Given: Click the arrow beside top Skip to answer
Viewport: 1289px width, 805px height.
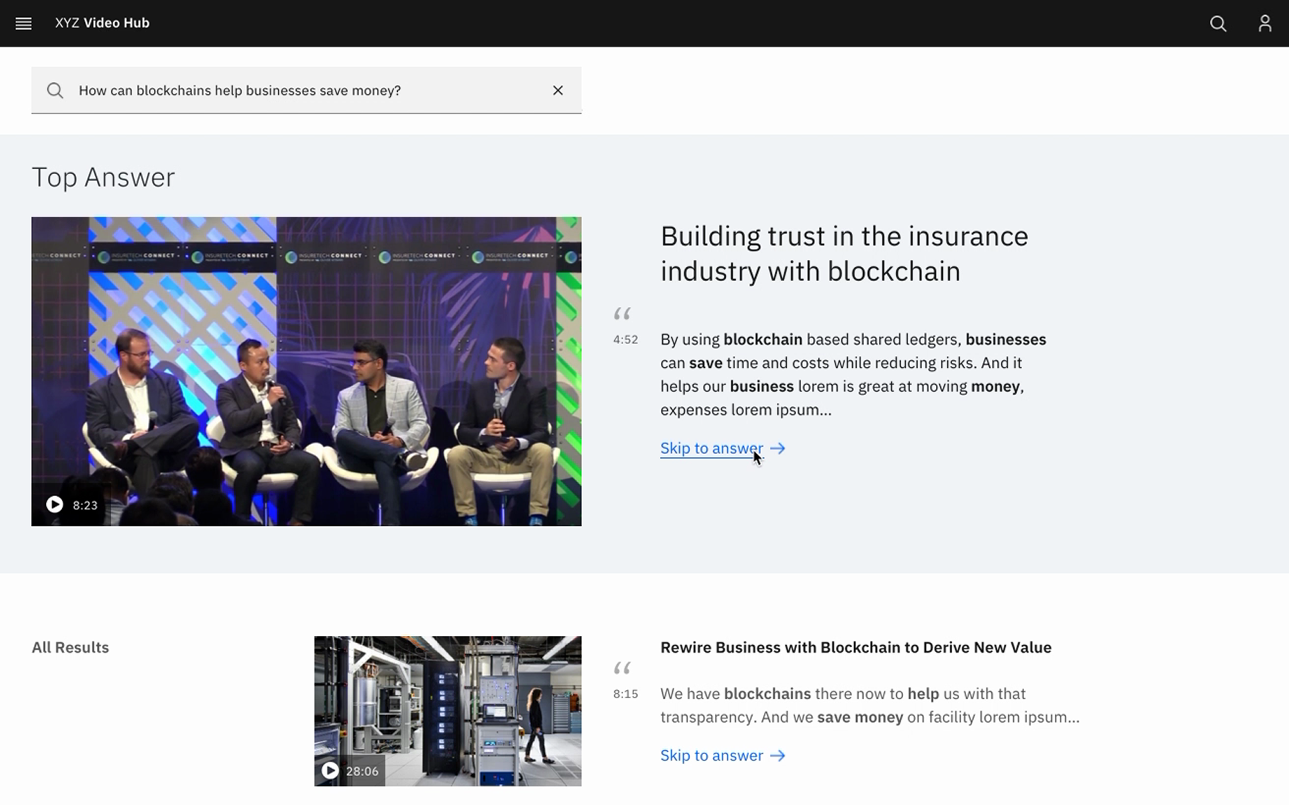Looking at the screenshot, I should pos(778,448).
